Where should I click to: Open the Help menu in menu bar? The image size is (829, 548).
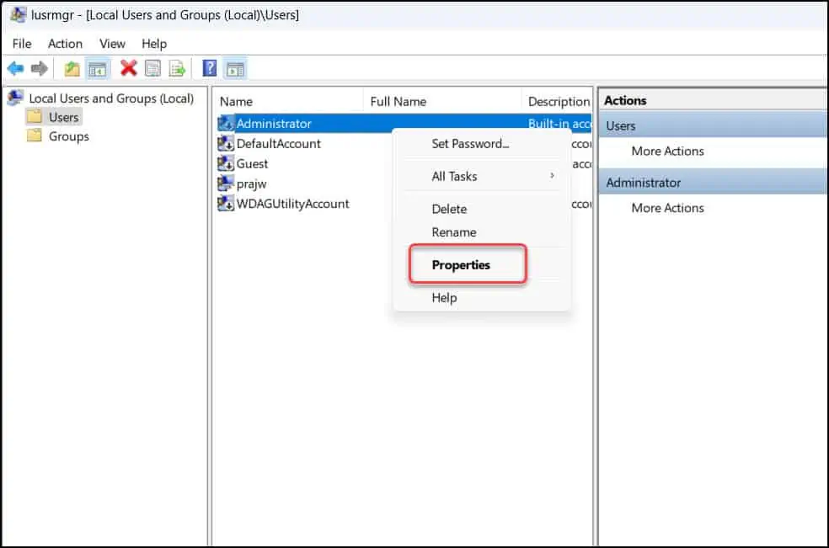coord(154,44)
